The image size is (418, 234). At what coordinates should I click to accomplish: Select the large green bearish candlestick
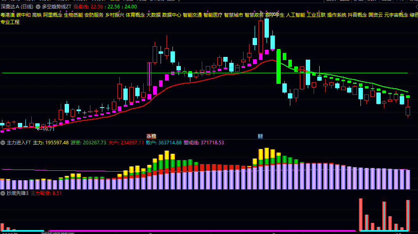click(x=278, y=66)
